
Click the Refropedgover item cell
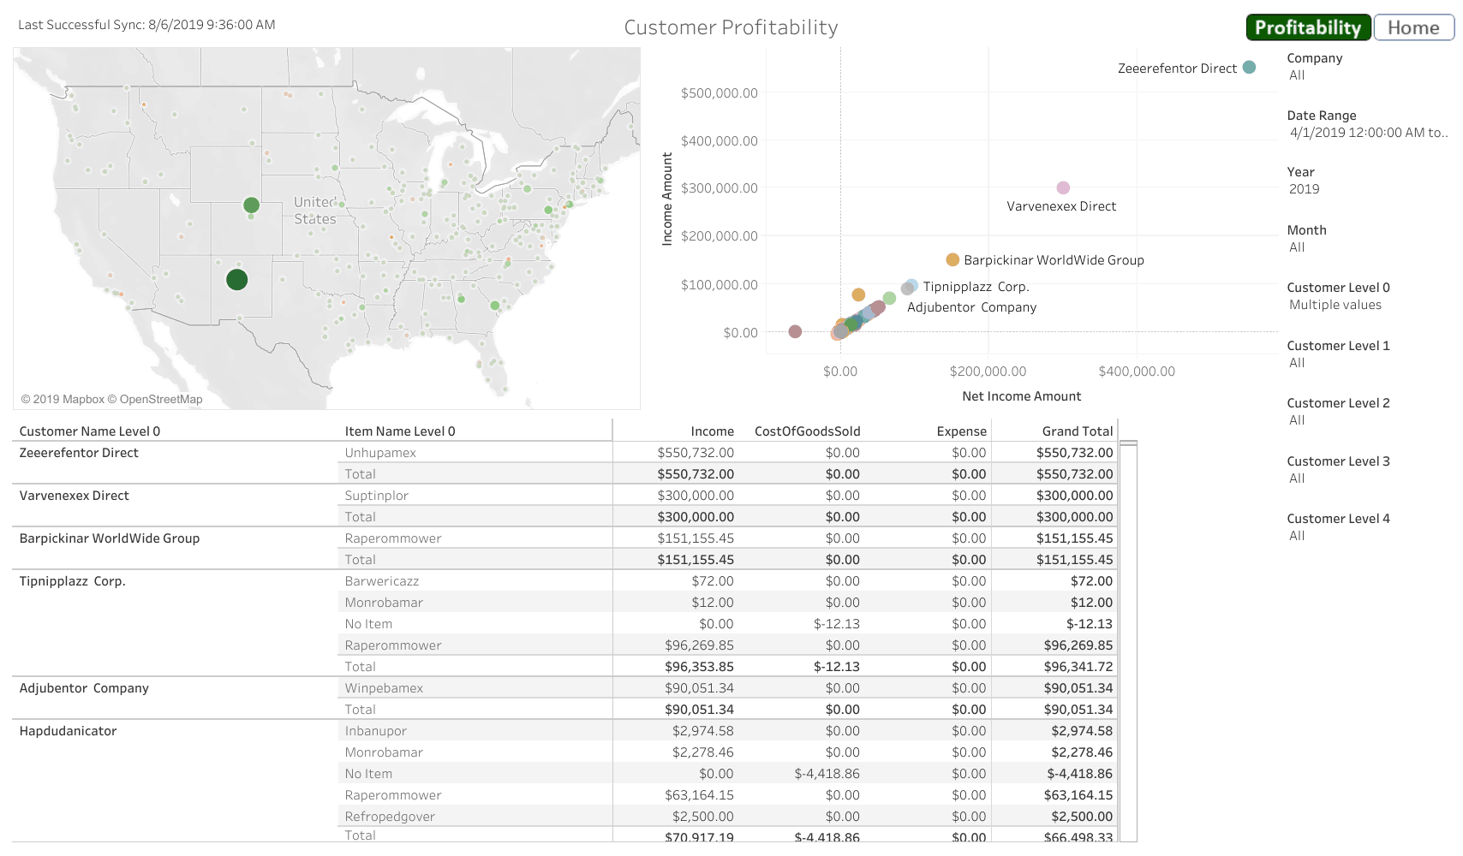click(390, 817)
